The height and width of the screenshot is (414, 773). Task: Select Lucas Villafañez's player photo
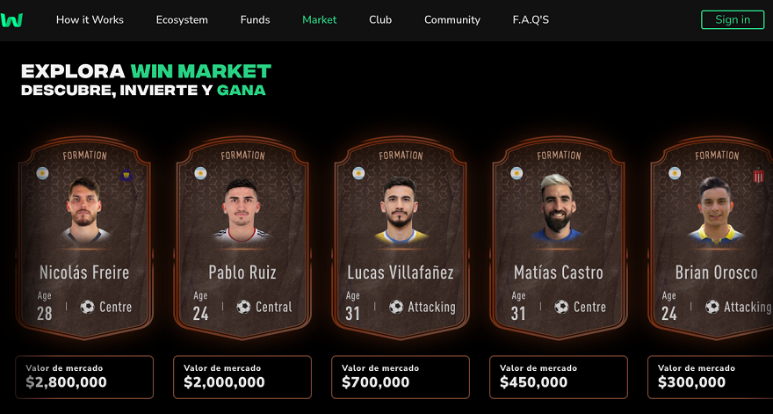(x=400, y=211)
